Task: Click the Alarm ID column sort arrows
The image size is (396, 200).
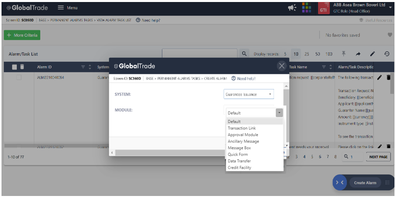Action: click(x=90, y=67)
